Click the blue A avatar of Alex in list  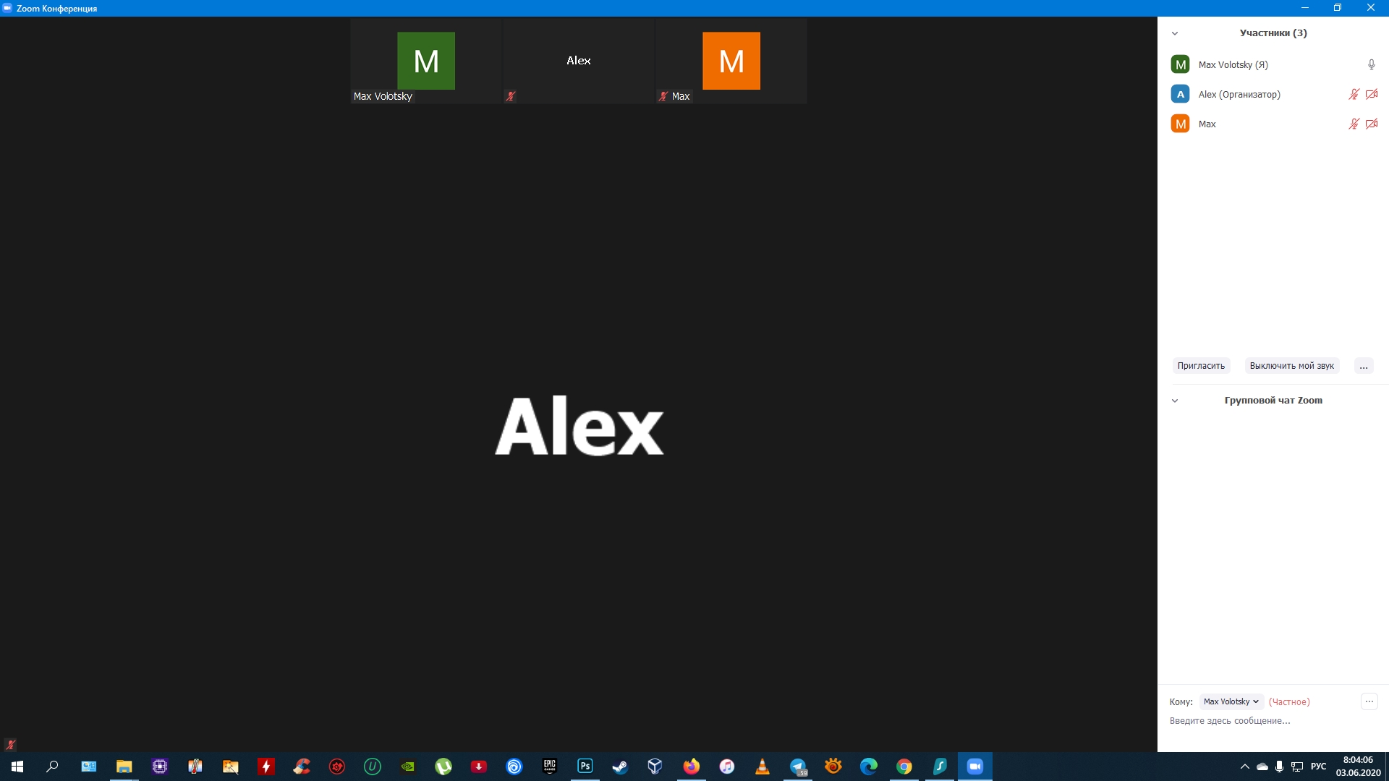click(x=1180, y=94)
